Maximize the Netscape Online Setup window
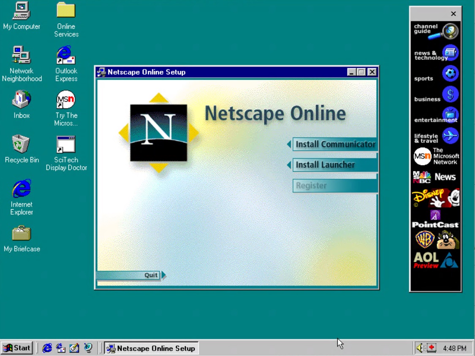The width and height of the screenshot is (475, 356). [361, 72]
